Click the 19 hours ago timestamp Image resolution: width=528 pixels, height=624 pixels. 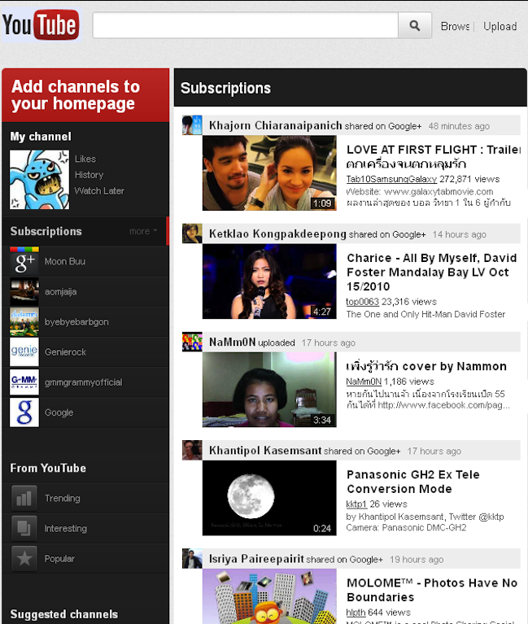pos(417,560)
